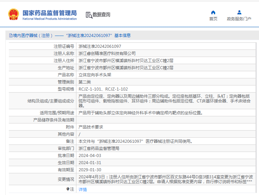Click the 管理类别 row label
259x195 pixels.
pos(66,82)
